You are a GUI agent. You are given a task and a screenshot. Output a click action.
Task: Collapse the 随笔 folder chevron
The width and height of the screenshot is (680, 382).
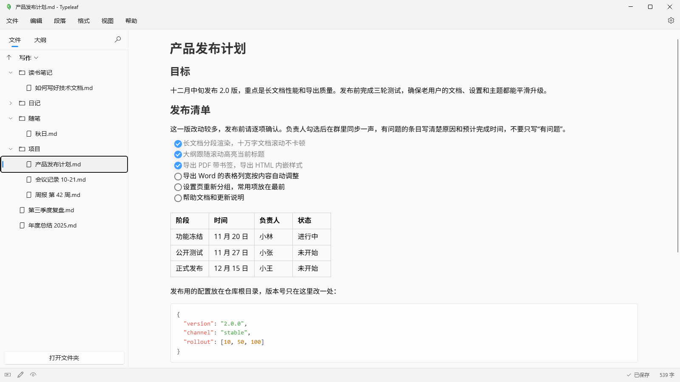tap(11, 118)
